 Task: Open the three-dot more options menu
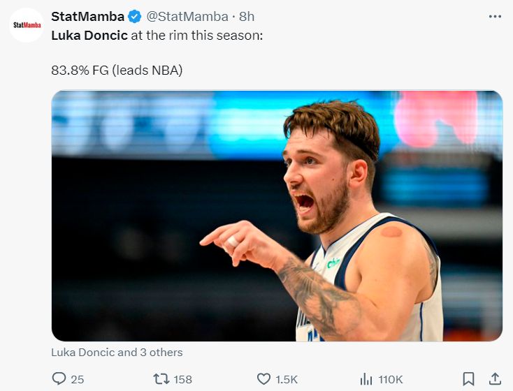495,16
